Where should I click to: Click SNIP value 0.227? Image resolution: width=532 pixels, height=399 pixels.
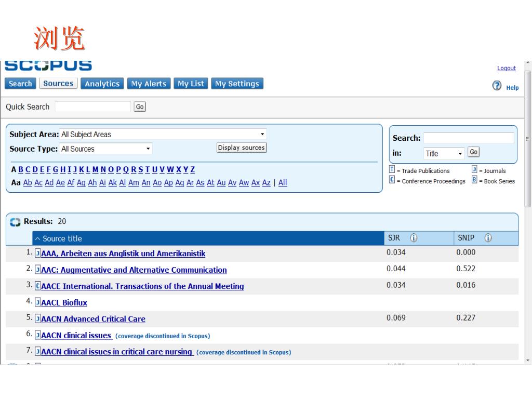[x=466, y=318]
